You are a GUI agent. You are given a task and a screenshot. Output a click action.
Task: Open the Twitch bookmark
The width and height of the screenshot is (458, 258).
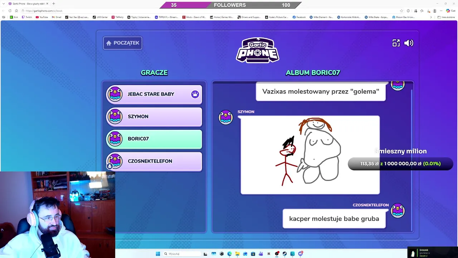(27, 17)
